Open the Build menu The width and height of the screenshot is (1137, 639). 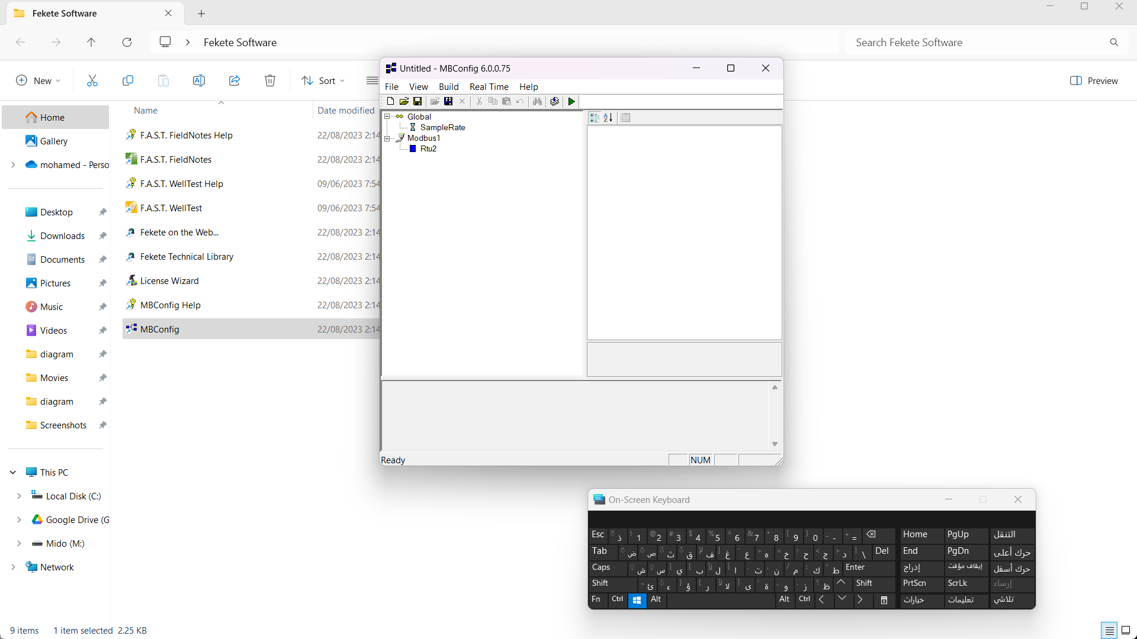[448, 86]
